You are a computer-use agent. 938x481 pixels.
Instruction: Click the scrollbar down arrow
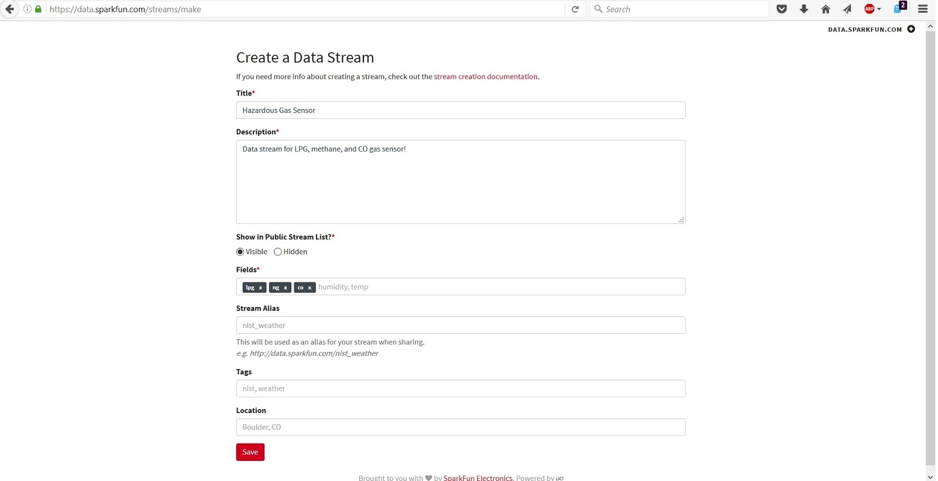(930, 476)
